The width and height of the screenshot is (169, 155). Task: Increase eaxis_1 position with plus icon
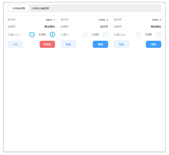tap(52, 35)
